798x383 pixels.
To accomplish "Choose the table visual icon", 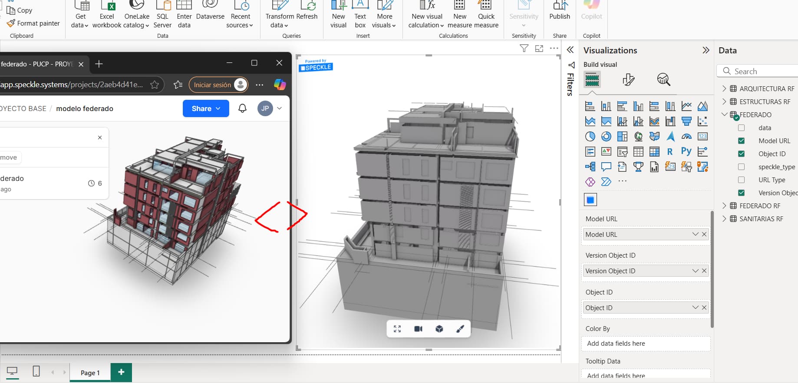I will (x=638, y=151).
